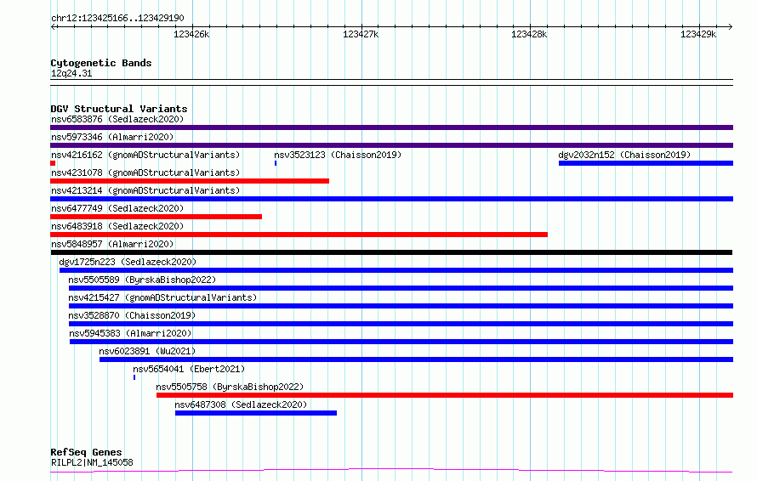The height and width of the screenshot is (481, 757).
Task: Click the small red nsv4216162 marker
Action: tap(53, 163)
